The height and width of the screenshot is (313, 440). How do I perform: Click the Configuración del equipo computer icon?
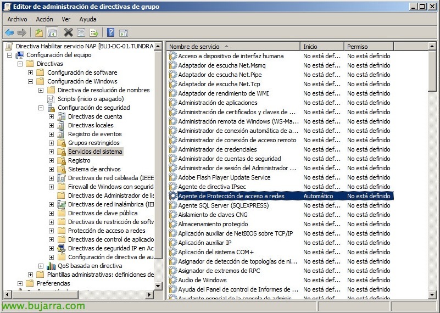pos(19,55)
